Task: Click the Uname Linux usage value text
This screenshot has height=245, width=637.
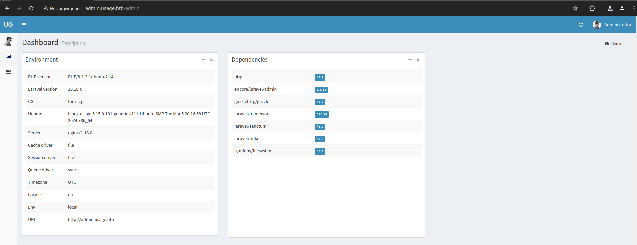Action: pyautogui.click(x=139, y=117)
